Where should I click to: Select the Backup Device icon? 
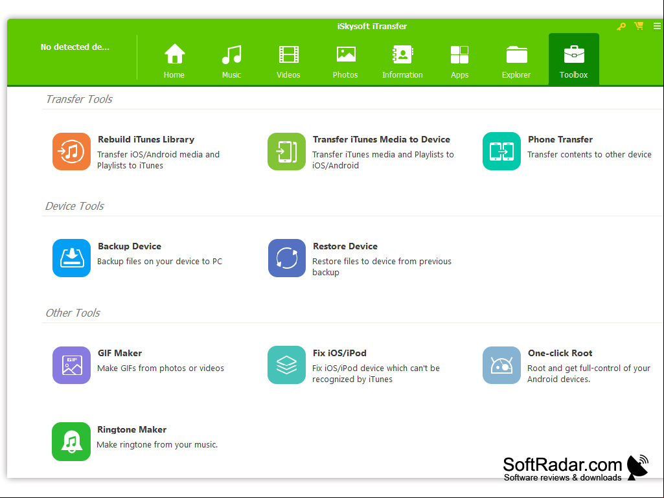pos(71,258)
